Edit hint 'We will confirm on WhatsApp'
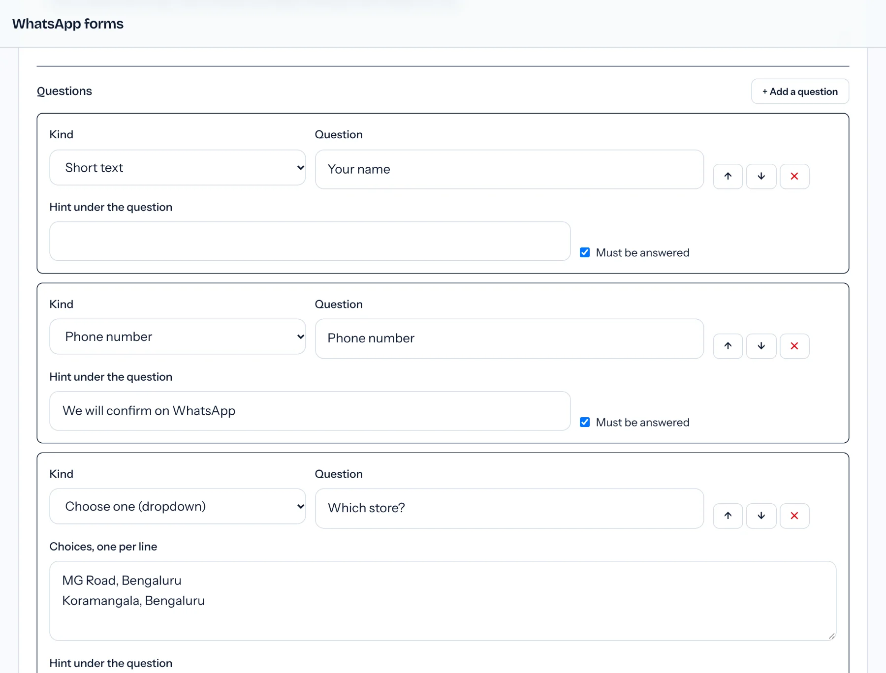Screen dimensions: 886x673 tap(310, 411)
